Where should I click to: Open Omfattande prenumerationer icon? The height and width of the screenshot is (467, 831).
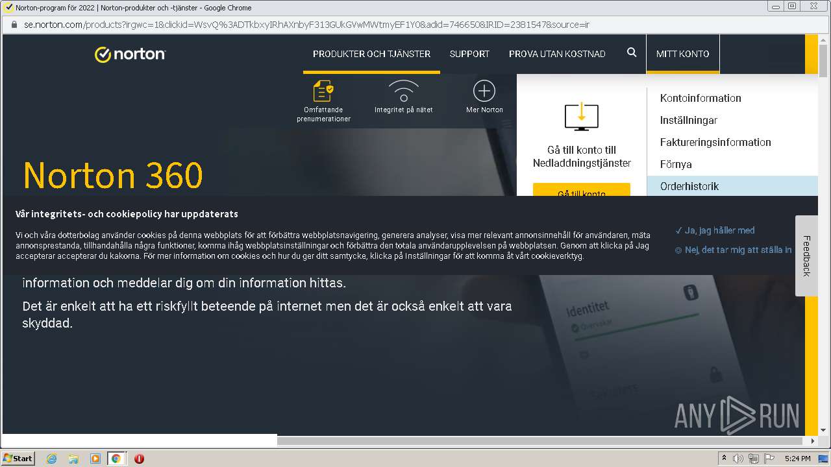click(x=323, y=91)
